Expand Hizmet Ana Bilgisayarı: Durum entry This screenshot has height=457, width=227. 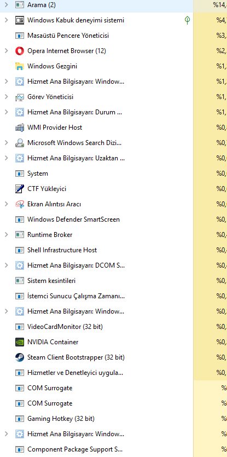point(7,112)
